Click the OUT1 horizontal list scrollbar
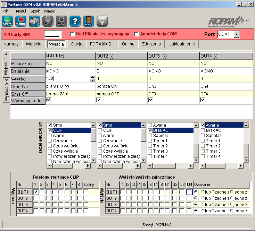The width and height of the screenshot is (255, 231). (x=69, y=166)
